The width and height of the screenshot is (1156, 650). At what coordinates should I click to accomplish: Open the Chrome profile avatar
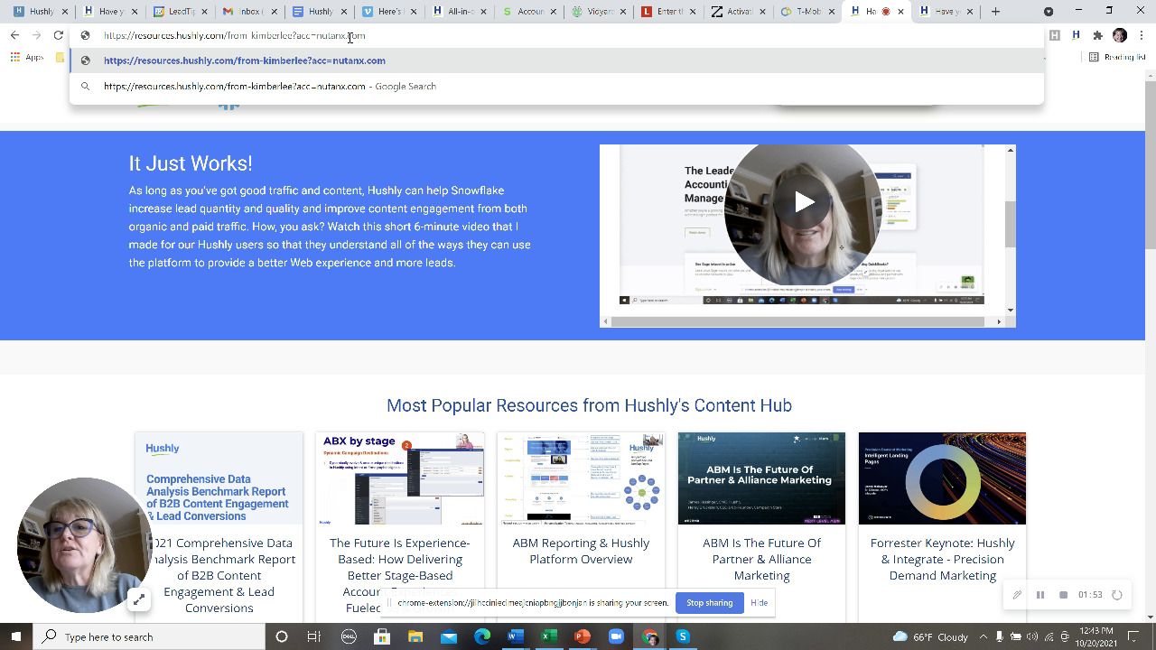click(x=1119, y=34)
